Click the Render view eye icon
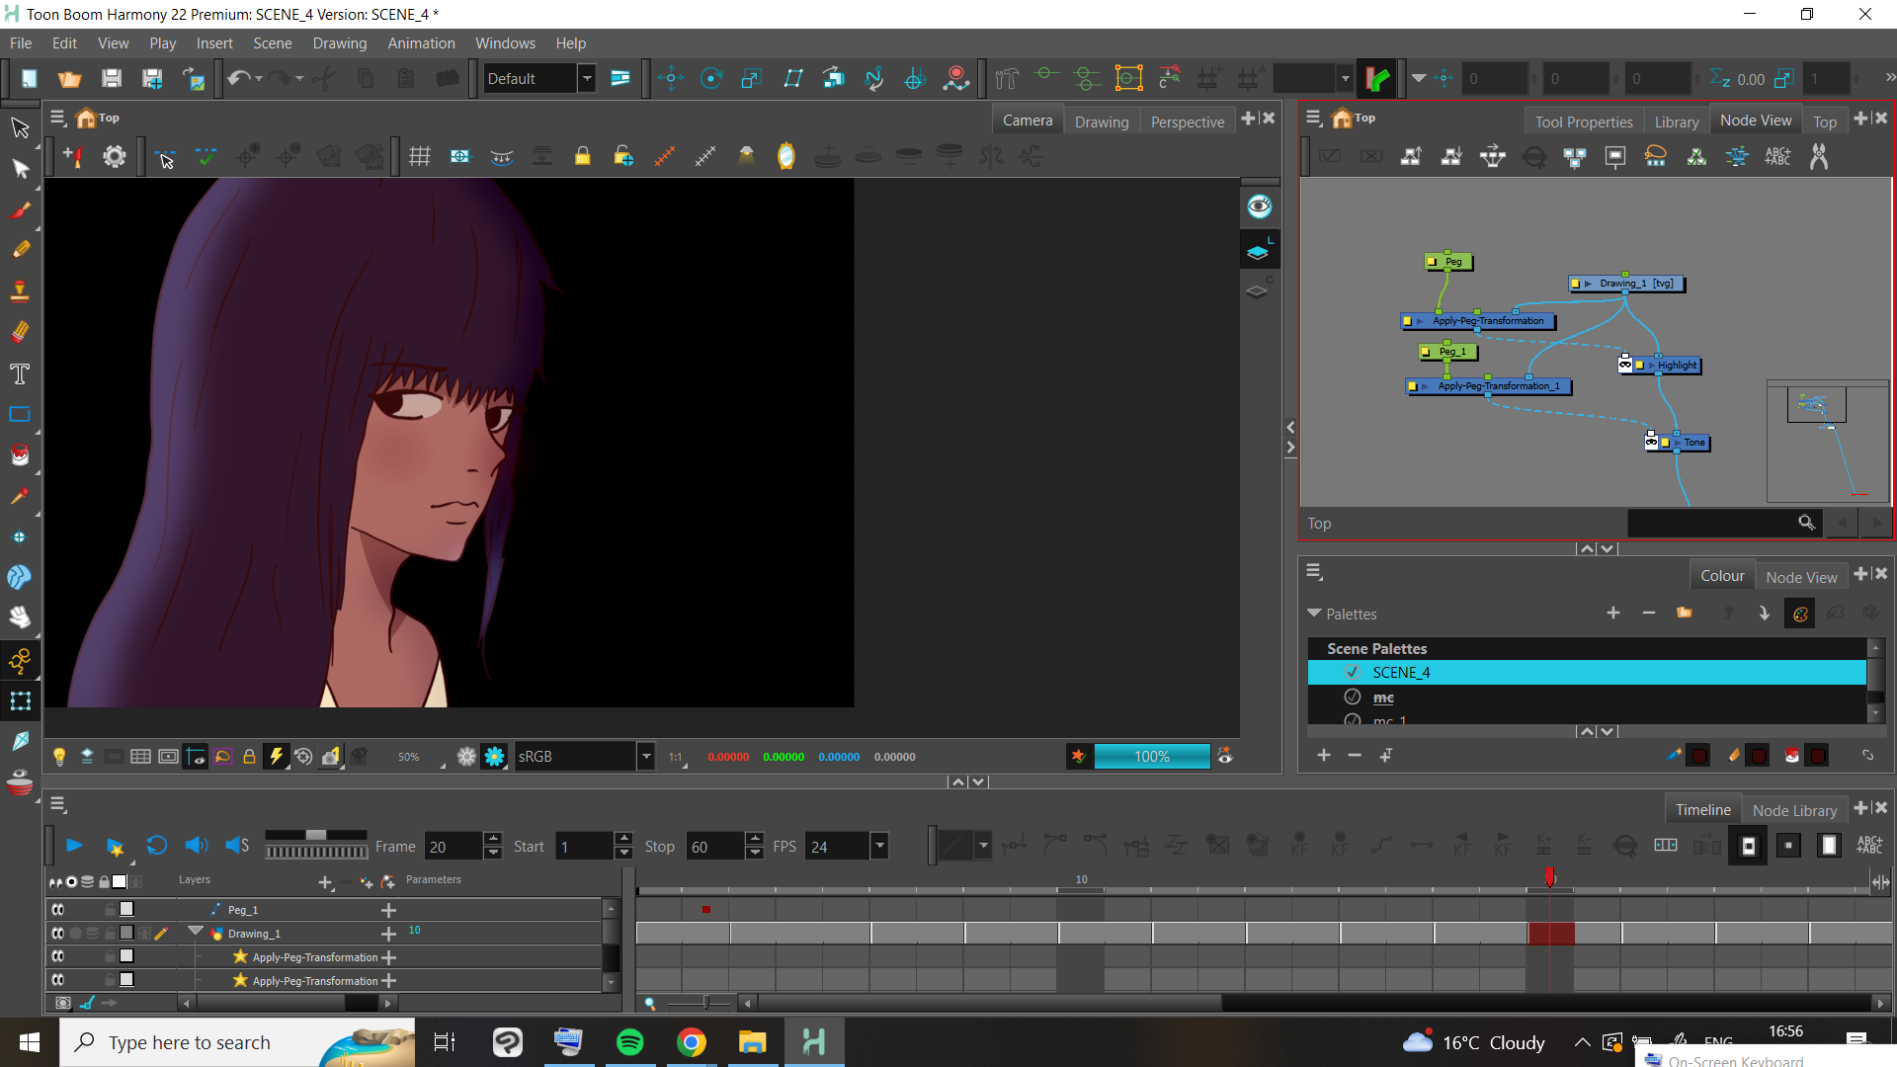This screenshot has height=1067, width=1897. pos(1259,206)
